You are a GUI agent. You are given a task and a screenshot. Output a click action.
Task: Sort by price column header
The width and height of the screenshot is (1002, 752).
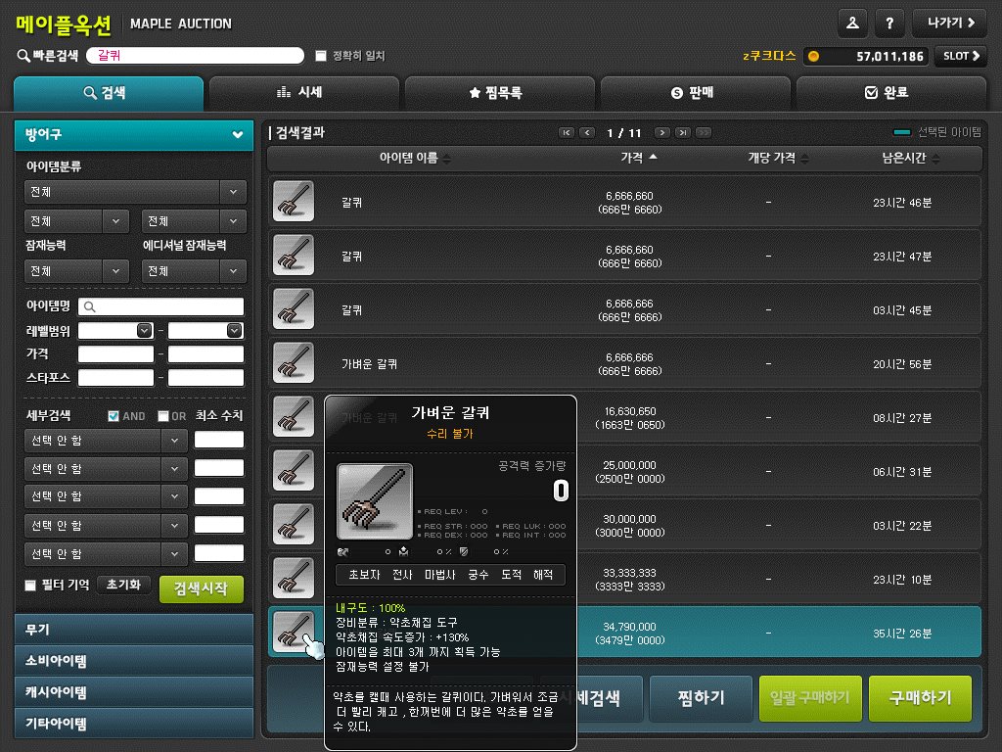(x=638, y=158)
